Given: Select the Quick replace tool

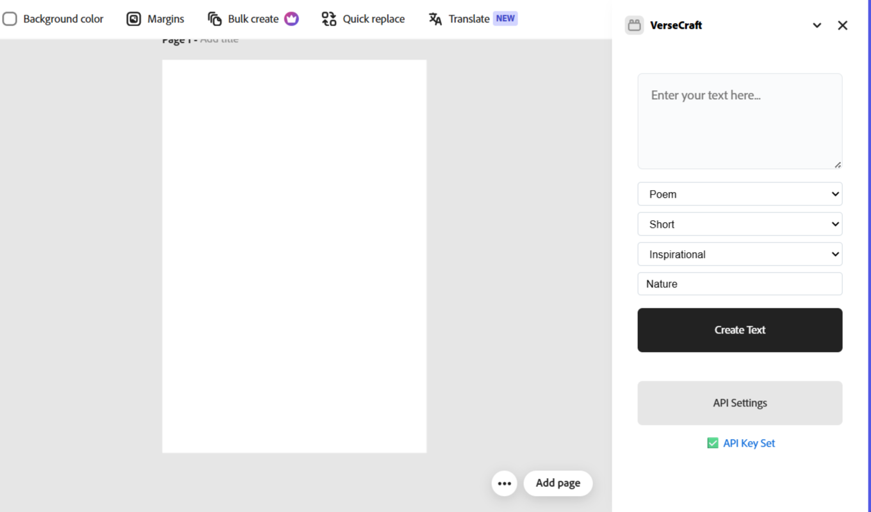Looking at the screenshot, I should click(362, 19).
